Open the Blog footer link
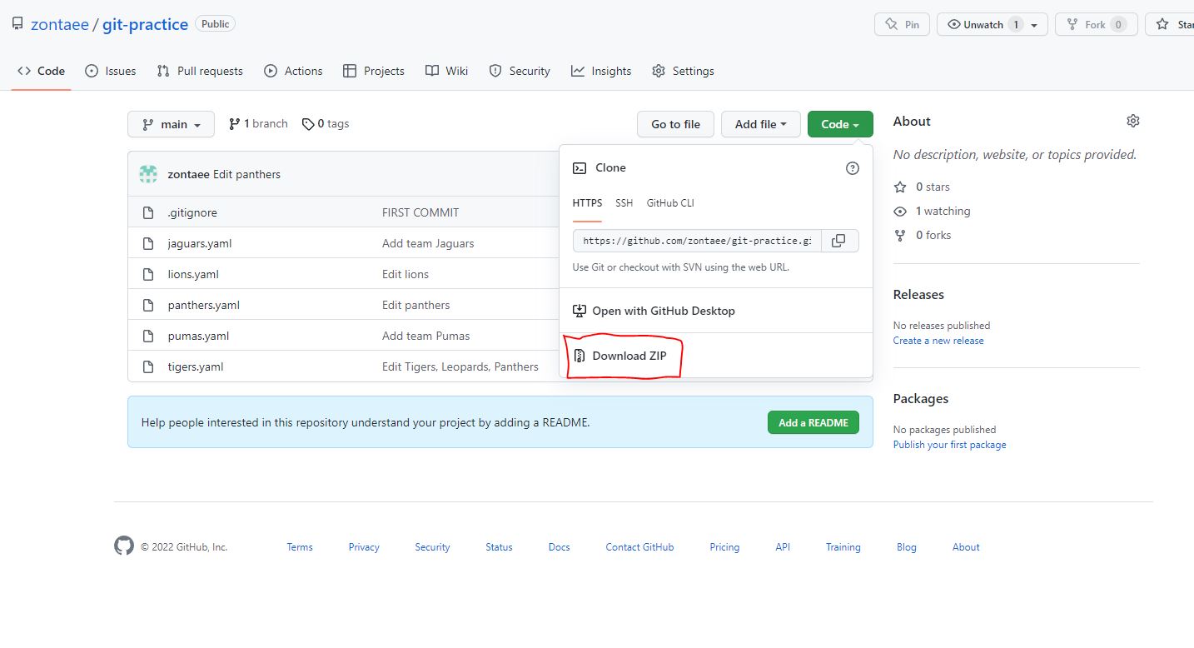 point(907,547)
